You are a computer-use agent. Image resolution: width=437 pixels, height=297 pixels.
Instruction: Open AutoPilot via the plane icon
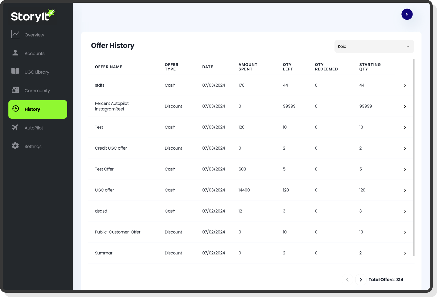point(15,128)
